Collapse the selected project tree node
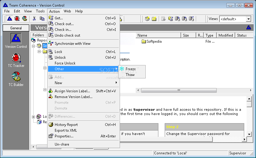The image size is (256, 158). point(34,46)
